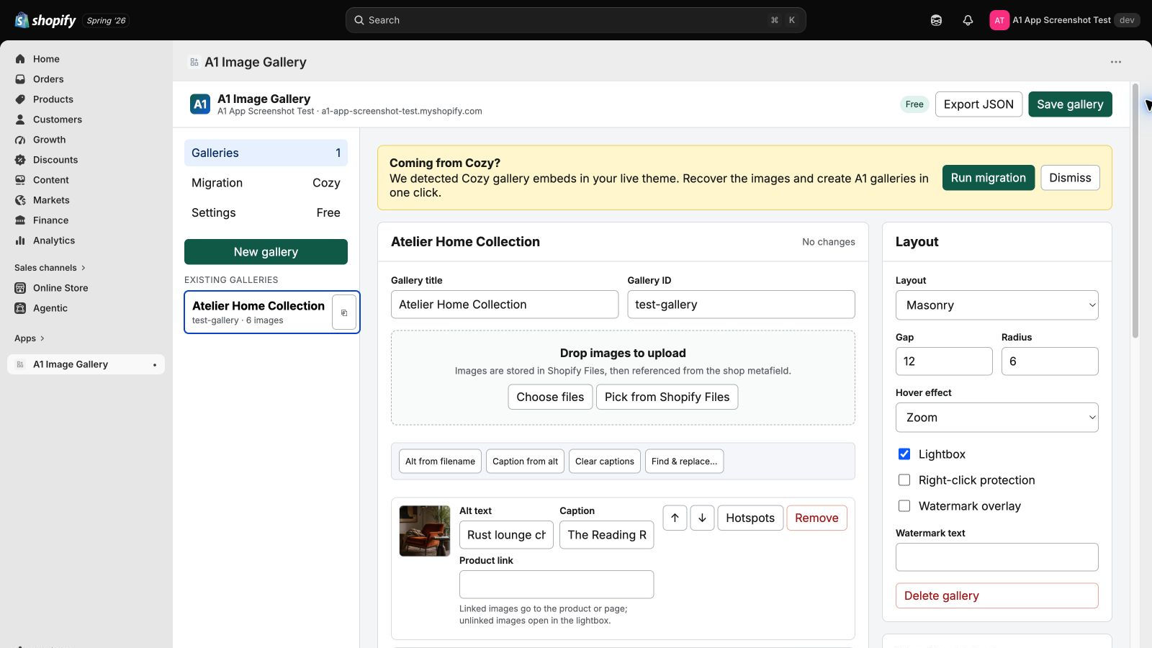Click the Home icon in the sidebar

(x=20, y=59)
